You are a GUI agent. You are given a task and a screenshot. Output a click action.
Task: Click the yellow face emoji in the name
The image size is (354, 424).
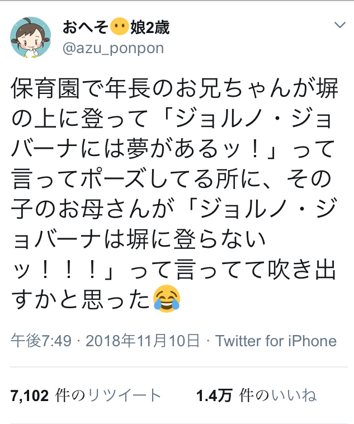[x=120, y=27]
